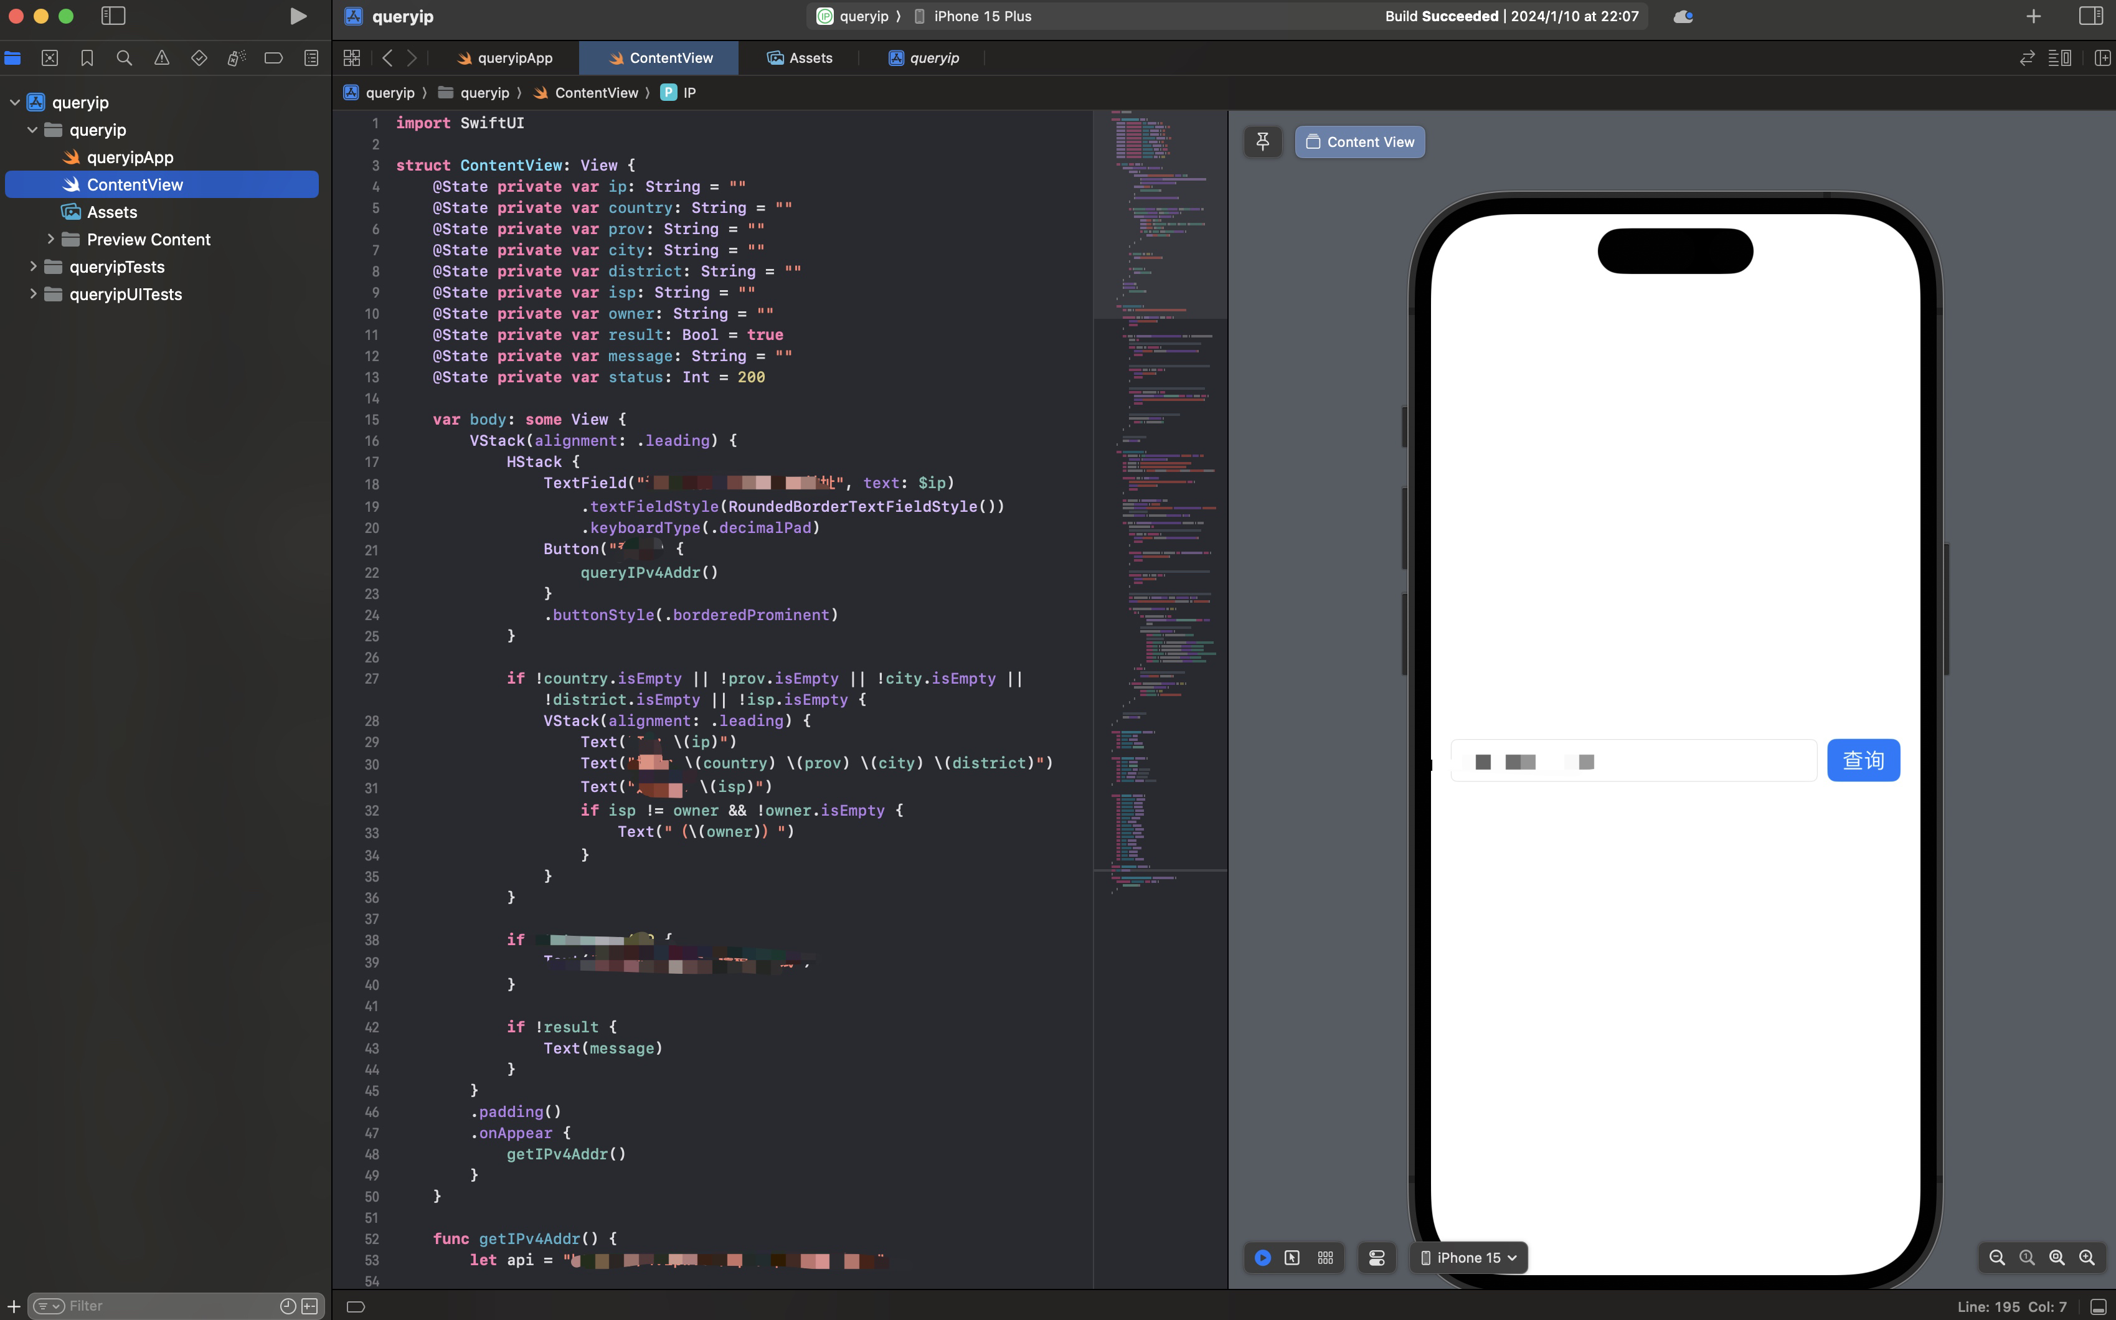This screenshot has width=2116, height=1320.
Task: Adjust editor options
Action: (x=2060, y=58)
